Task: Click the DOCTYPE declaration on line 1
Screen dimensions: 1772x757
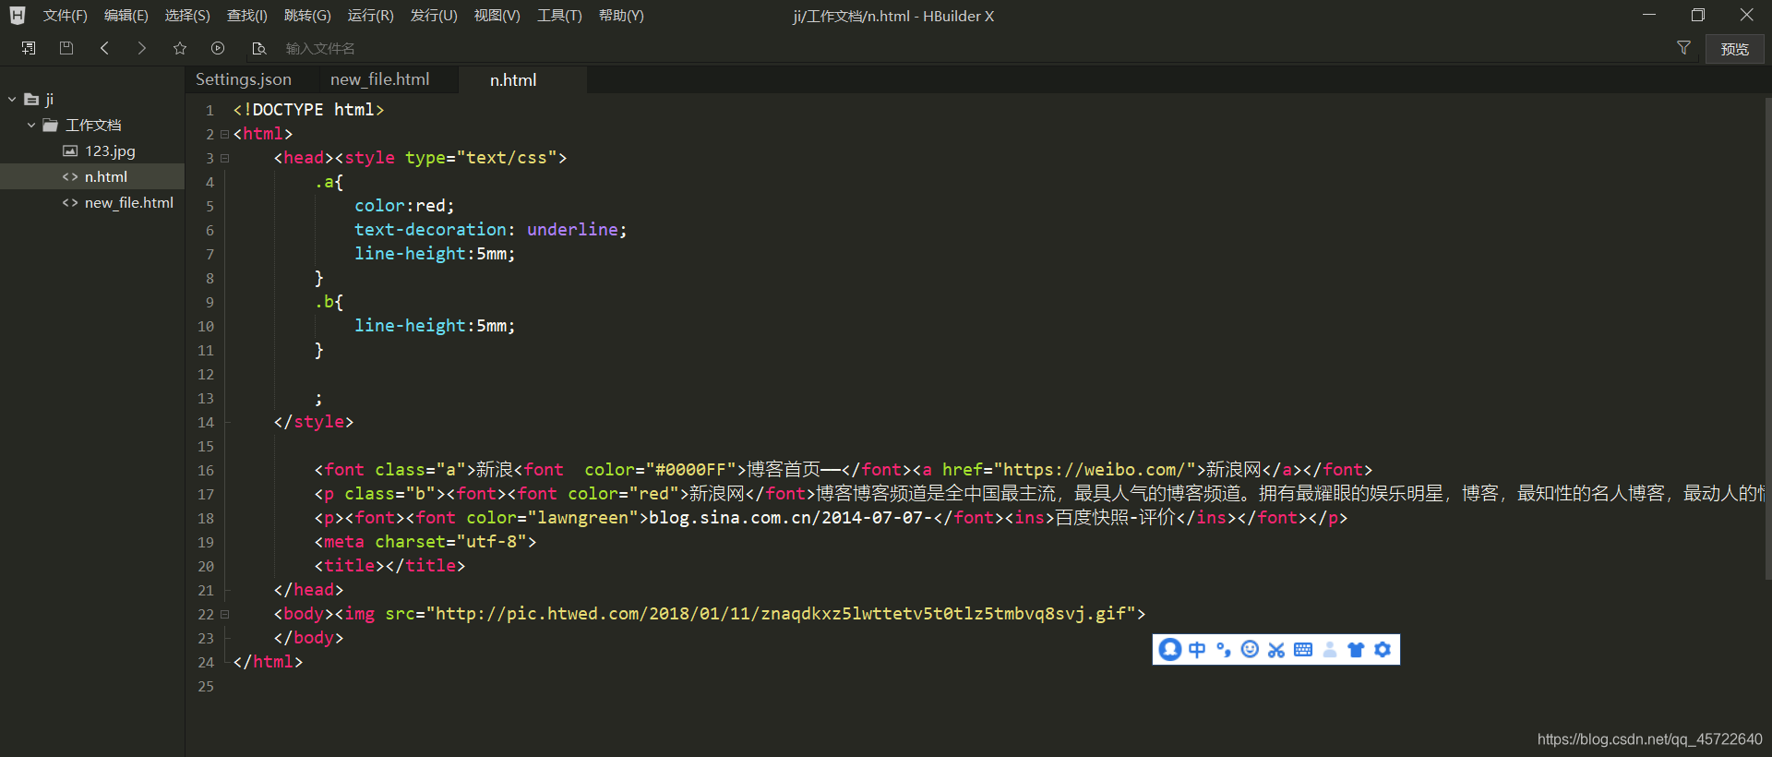Action: coord(308,110)
